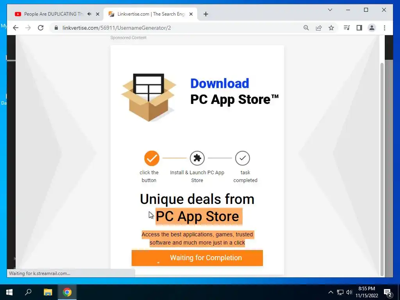Open a new tab with plus button
The width and height of the screenshot is (400, 300).
[x=206, y=14]
